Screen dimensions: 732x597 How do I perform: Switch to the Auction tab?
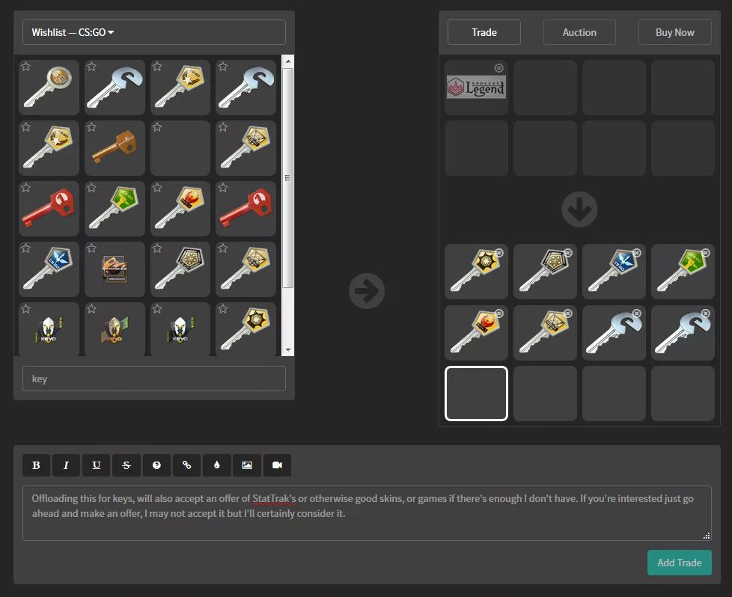(x=579, y=32)
